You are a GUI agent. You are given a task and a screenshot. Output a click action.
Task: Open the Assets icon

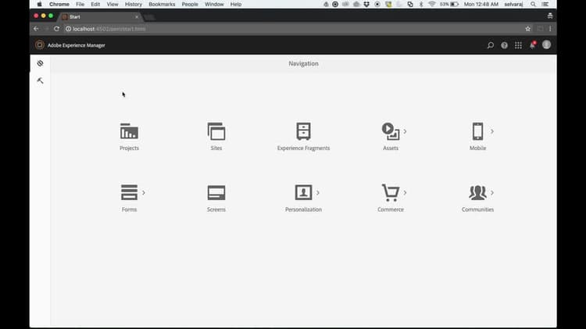pos(391,131)
